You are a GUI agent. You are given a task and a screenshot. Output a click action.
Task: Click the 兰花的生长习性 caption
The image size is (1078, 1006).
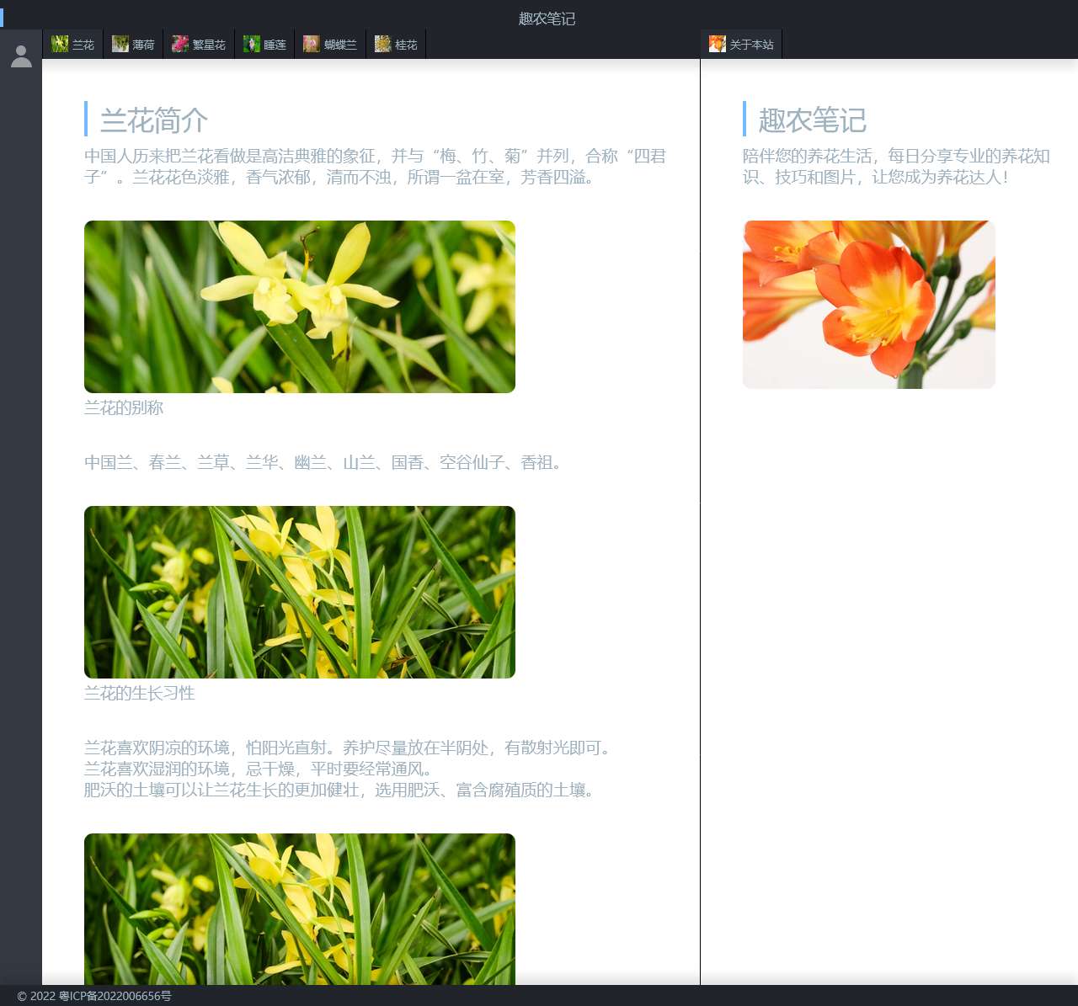pyautogui.click(x=140, y=693)
